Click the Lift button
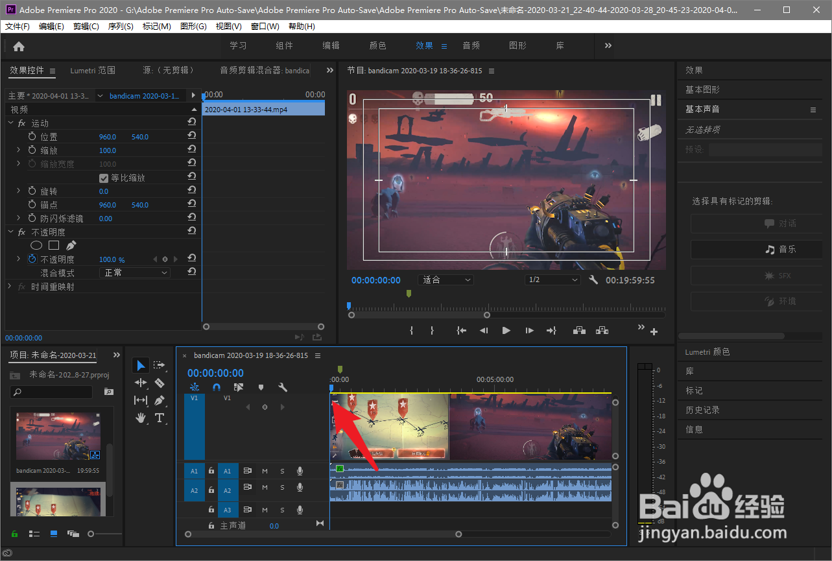 [580, 330]
